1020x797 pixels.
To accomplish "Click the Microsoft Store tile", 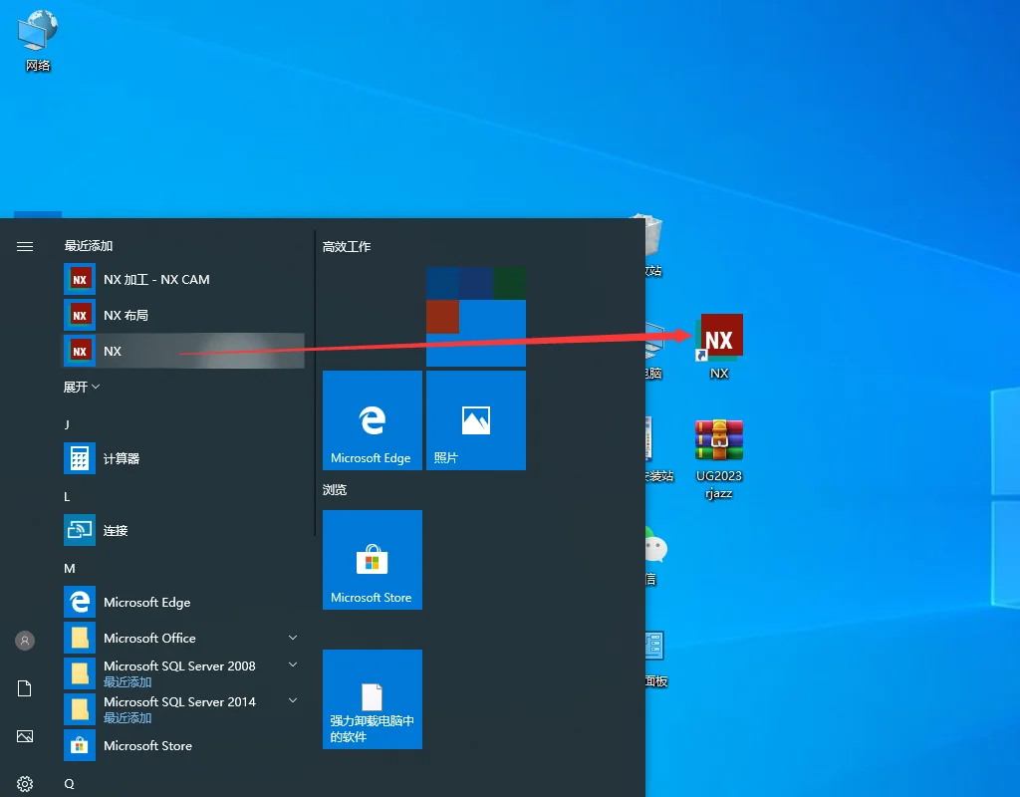I will (x=373, y=560).
